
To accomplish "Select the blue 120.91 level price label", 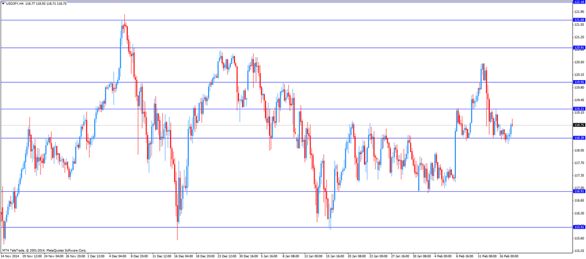I will pos(580,48).
